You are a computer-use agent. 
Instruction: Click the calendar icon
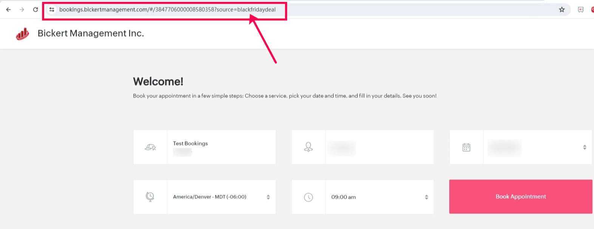[466, 147]
